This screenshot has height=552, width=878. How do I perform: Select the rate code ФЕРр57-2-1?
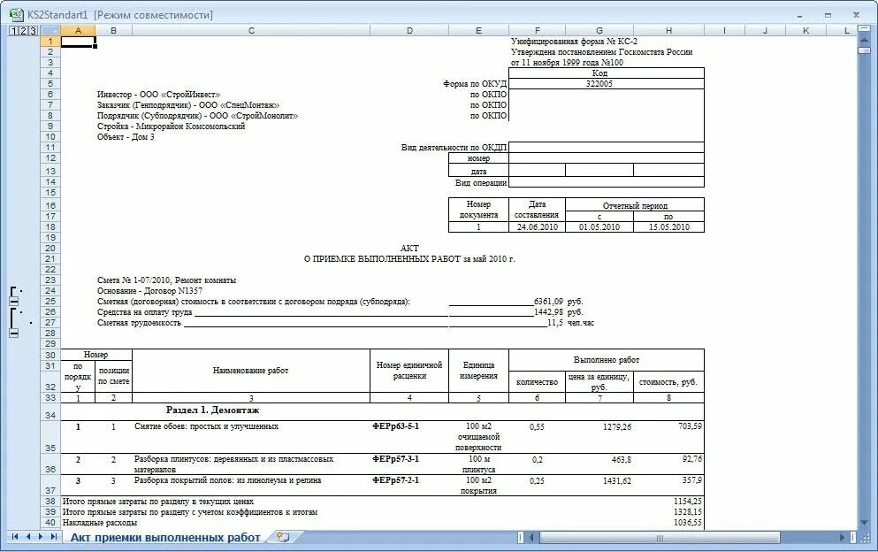395,480
